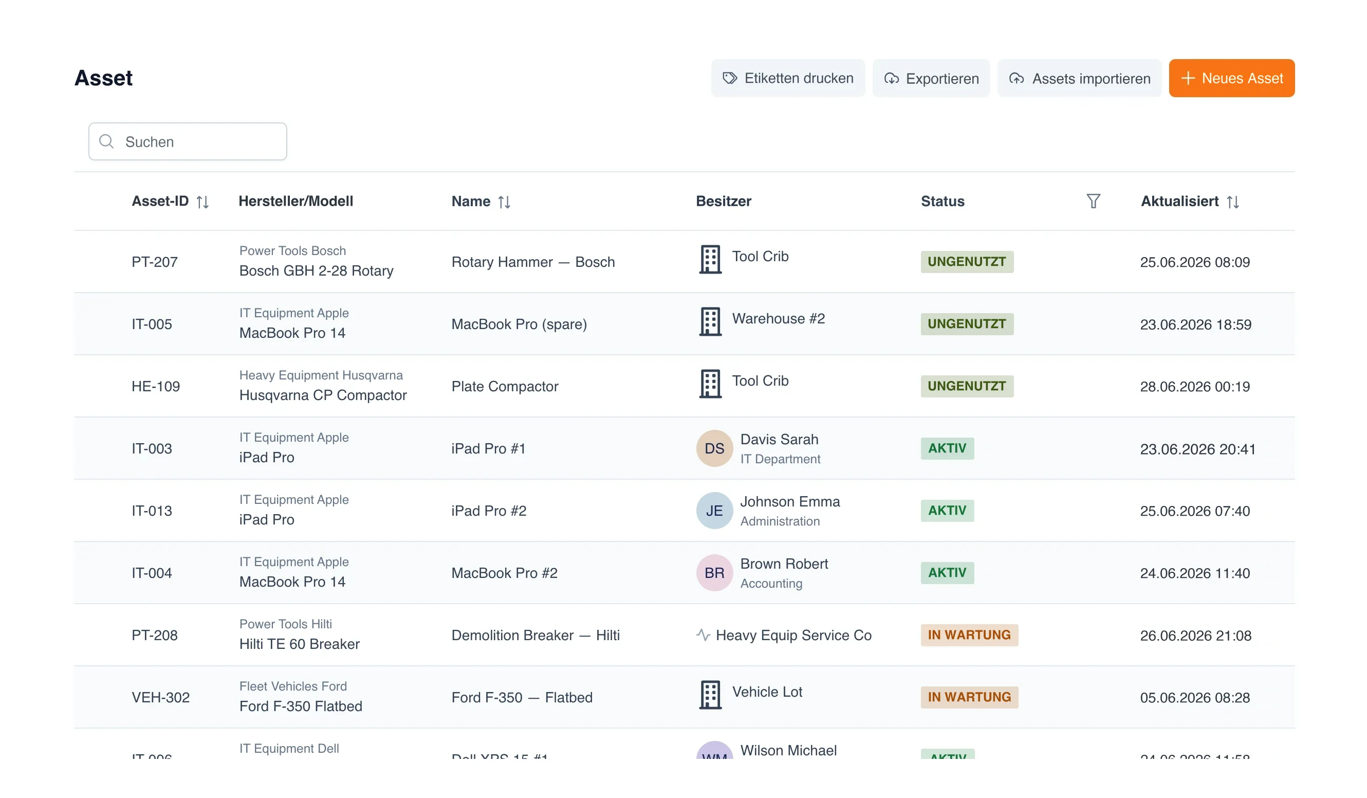This screenshot has height=798, width=1367.
Task: Select asset ID PT-207
Action: tap(155, 262)
